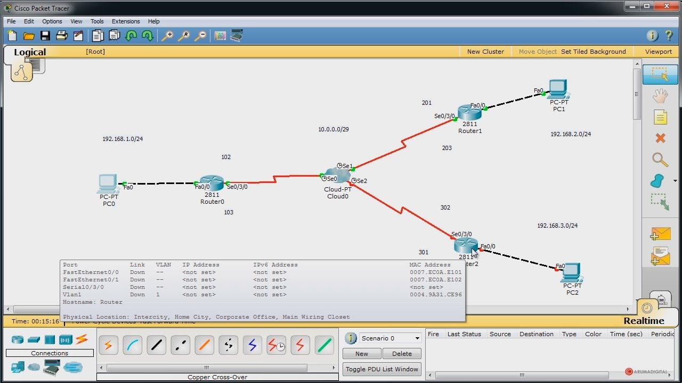
Task: Open the Extensions menu
Action: click(126, 21)
